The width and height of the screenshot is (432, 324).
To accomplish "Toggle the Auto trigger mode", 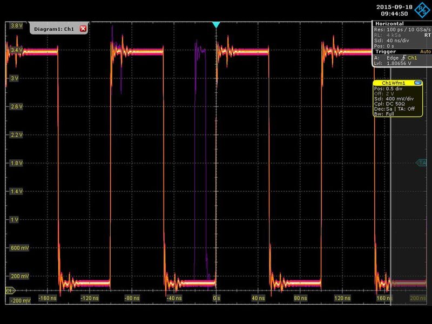I will [x=427, y=50].
